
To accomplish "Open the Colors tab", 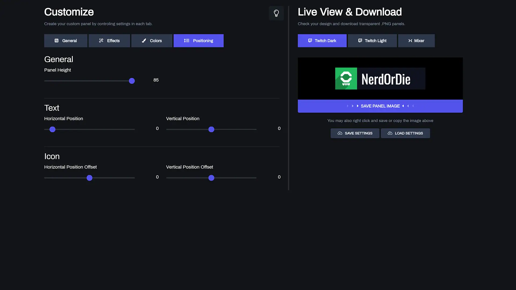I will point(152,41).
